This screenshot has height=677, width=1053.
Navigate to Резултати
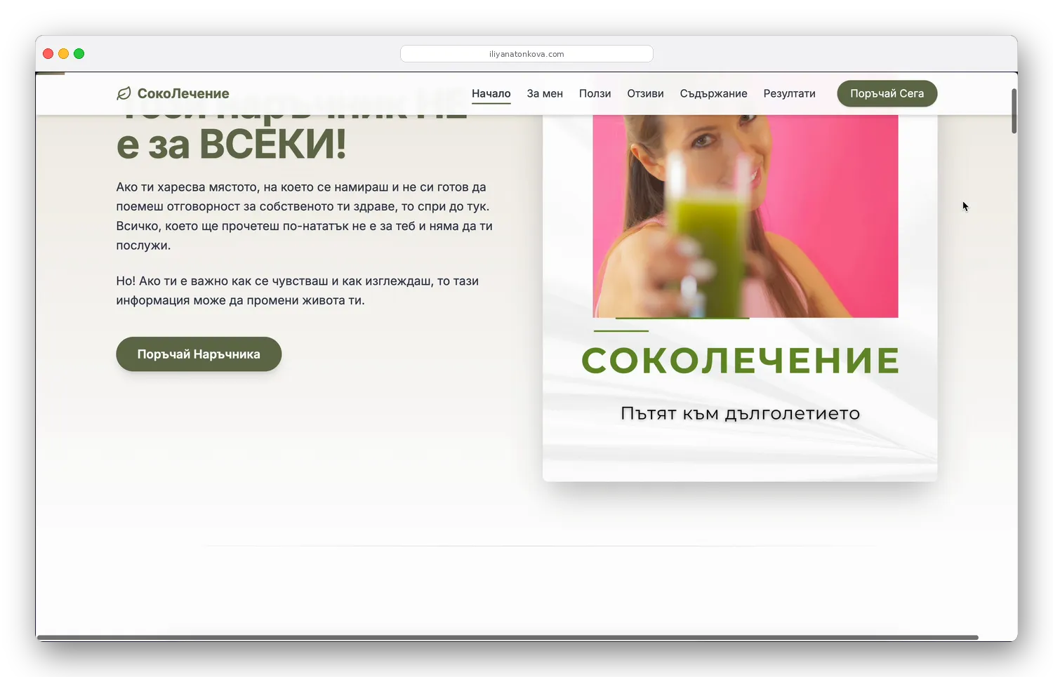click(789, 93)
